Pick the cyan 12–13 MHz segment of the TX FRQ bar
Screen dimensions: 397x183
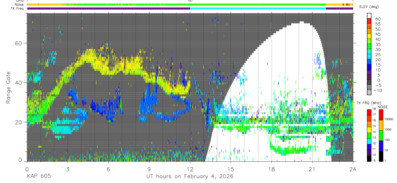(369, 141)
